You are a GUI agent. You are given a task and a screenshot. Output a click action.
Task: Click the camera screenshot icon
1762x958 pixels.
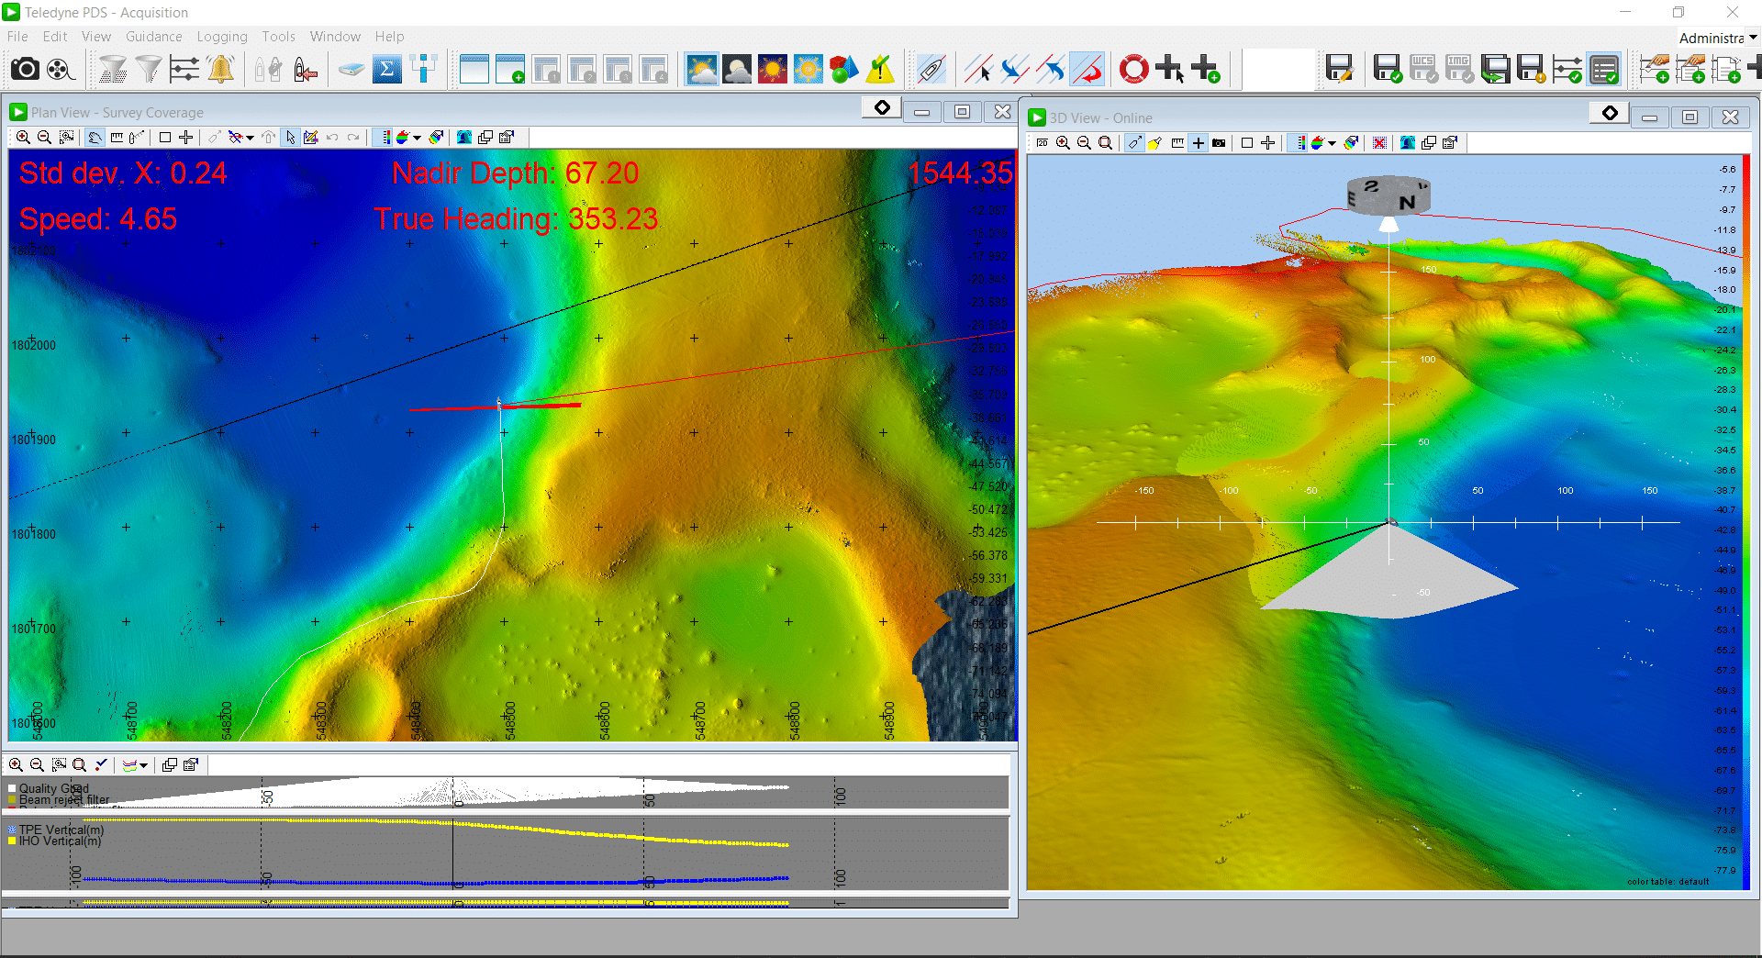(x=25, y=69)
